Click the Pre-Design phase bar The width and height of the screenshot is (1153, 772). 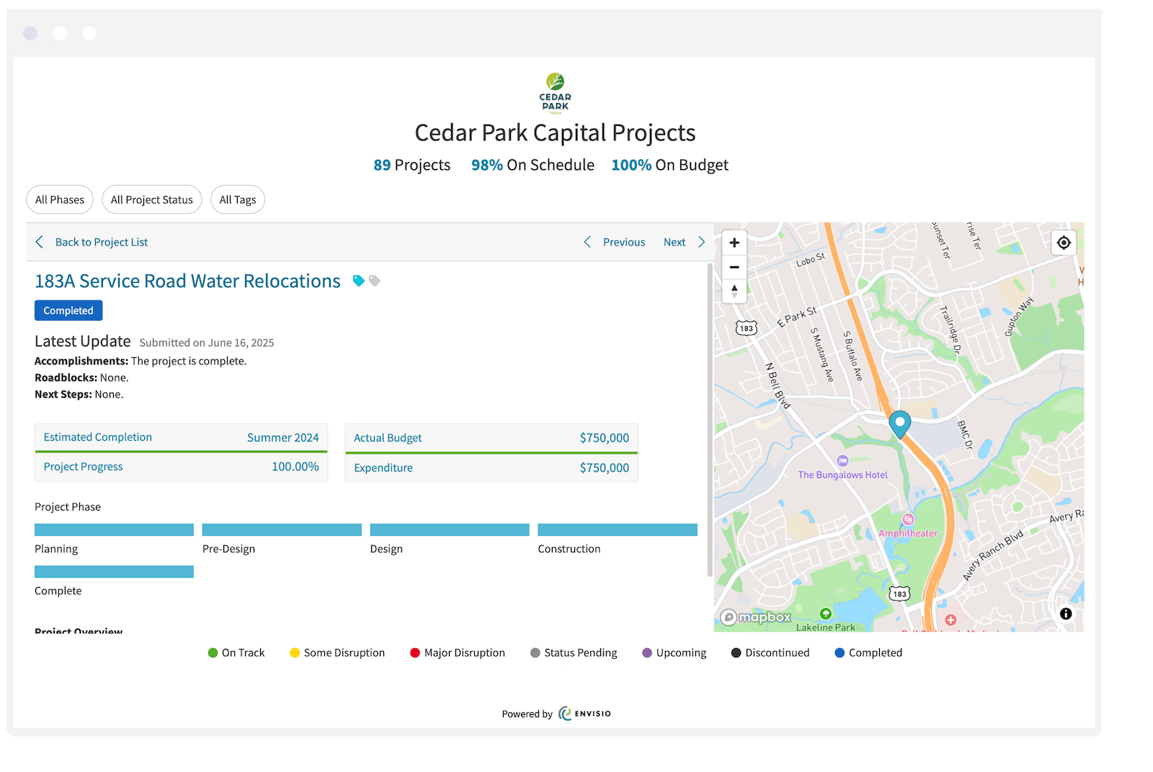coord(282,530)
